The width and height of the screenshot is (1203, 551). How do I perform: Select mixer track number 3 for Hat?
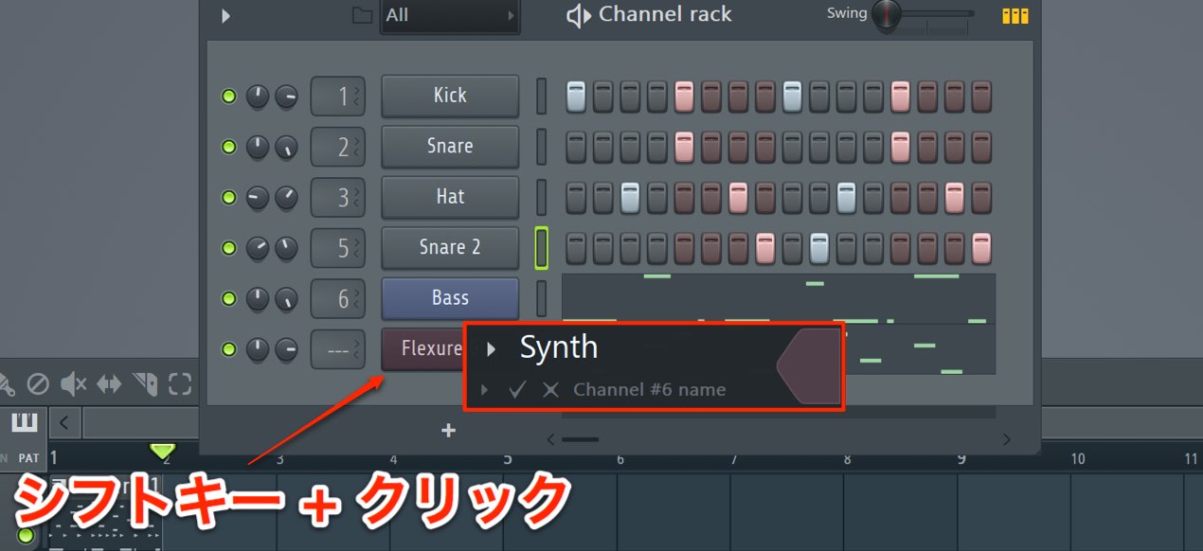click(338, 197)
